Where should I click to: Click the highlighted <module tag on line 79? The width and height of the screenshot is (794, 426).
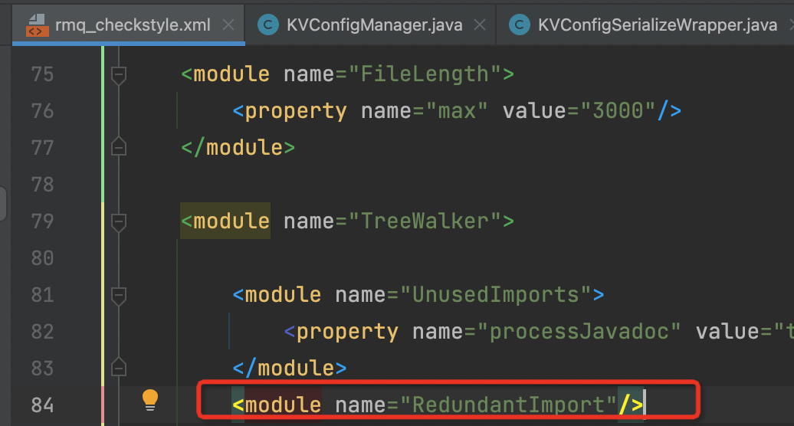tap(225, 221)
